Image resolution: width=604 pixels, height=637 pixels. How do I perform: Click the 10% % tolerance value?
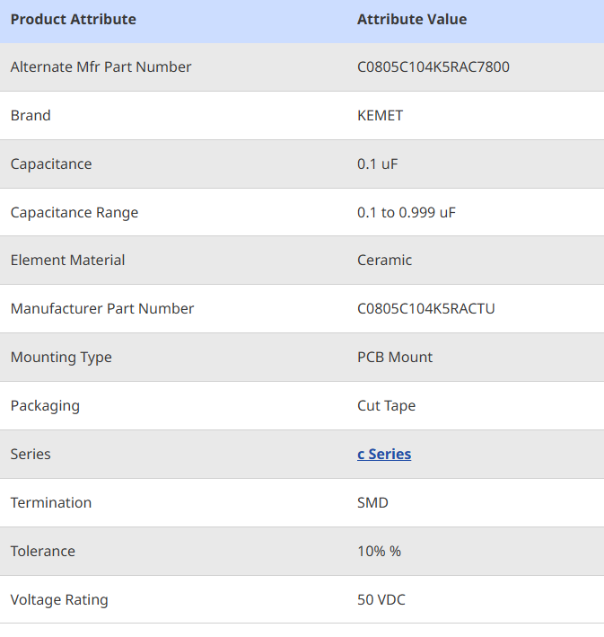(379, 551)
